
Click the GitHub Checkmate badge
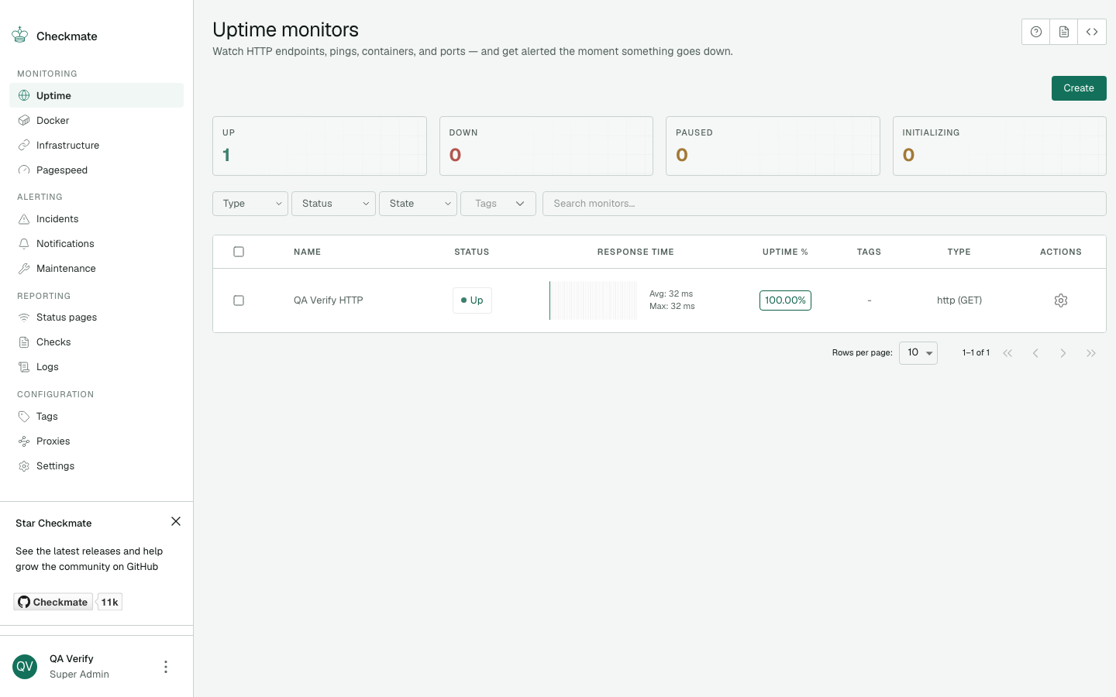(x=53, y=602)
